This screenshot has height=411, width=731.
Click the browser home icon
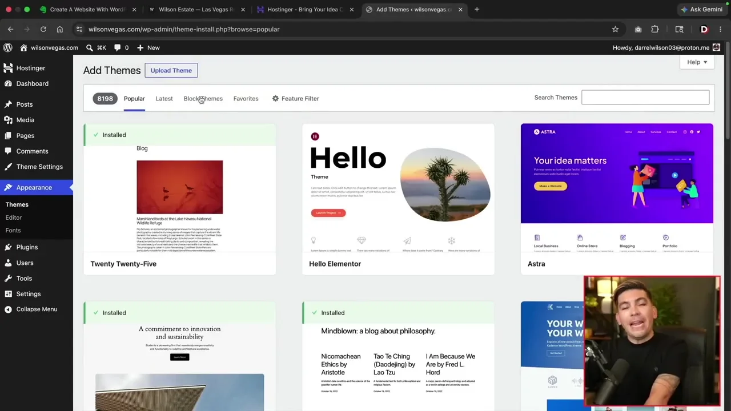pos(60,29)
